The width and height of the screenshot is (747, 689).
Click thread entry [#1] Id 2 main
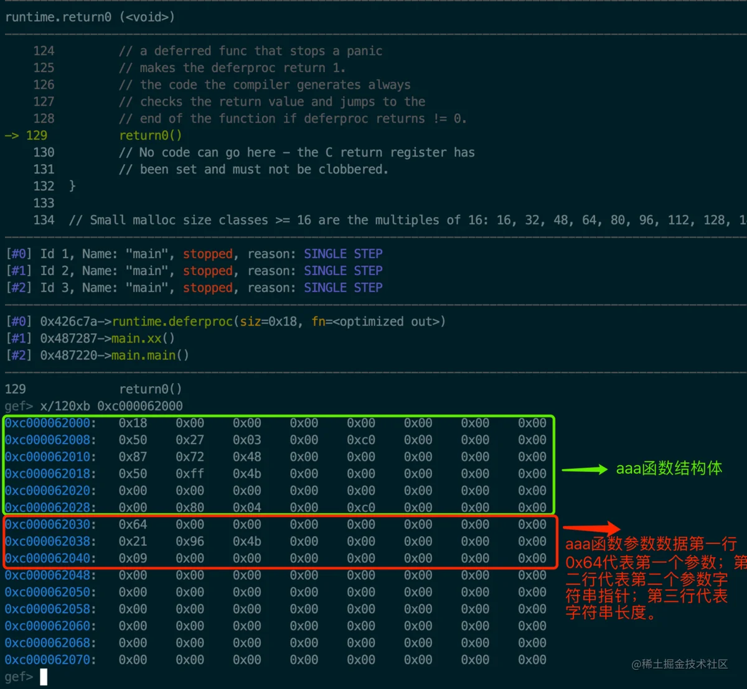194,271
